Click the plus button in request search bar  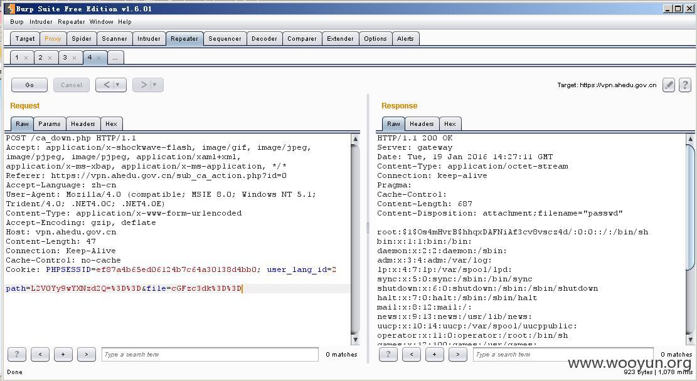63,354
